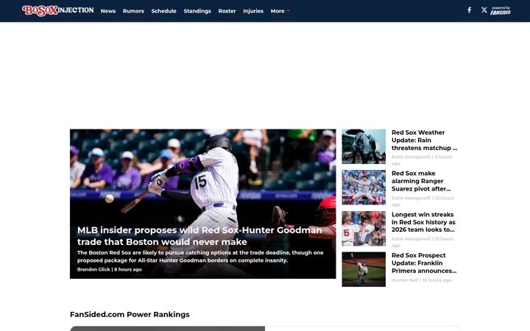Click Katie Manganelli 15 hours ago byline
The width and height of the screenshot is (530, 331).
point(423,242)
